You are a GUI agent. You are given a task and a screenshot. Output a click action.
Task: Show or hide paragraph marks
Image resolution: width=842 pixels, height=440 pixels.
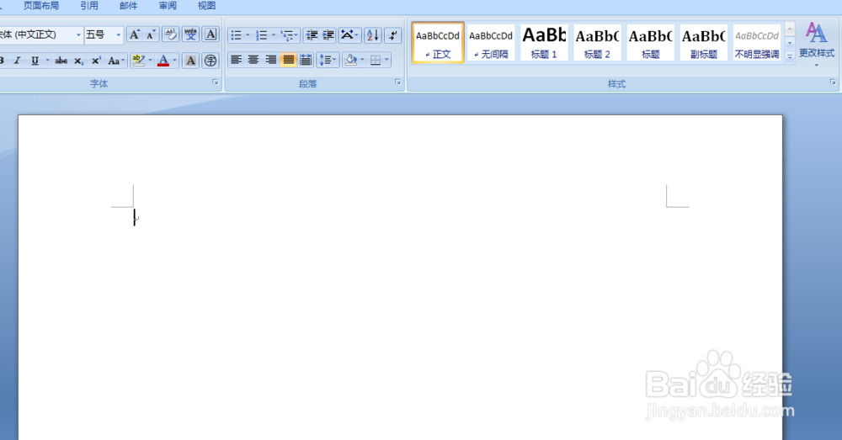tap(393, 35)
